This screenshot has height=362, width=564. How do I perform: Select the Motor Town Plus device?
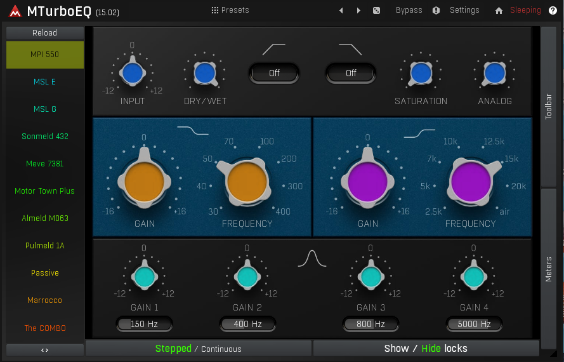pos(45,191)
